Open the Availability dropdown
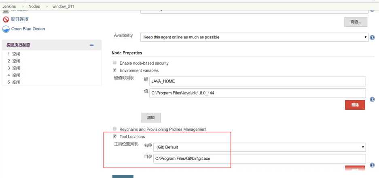Viewport: 379px width, 178px height. (254, 37)
